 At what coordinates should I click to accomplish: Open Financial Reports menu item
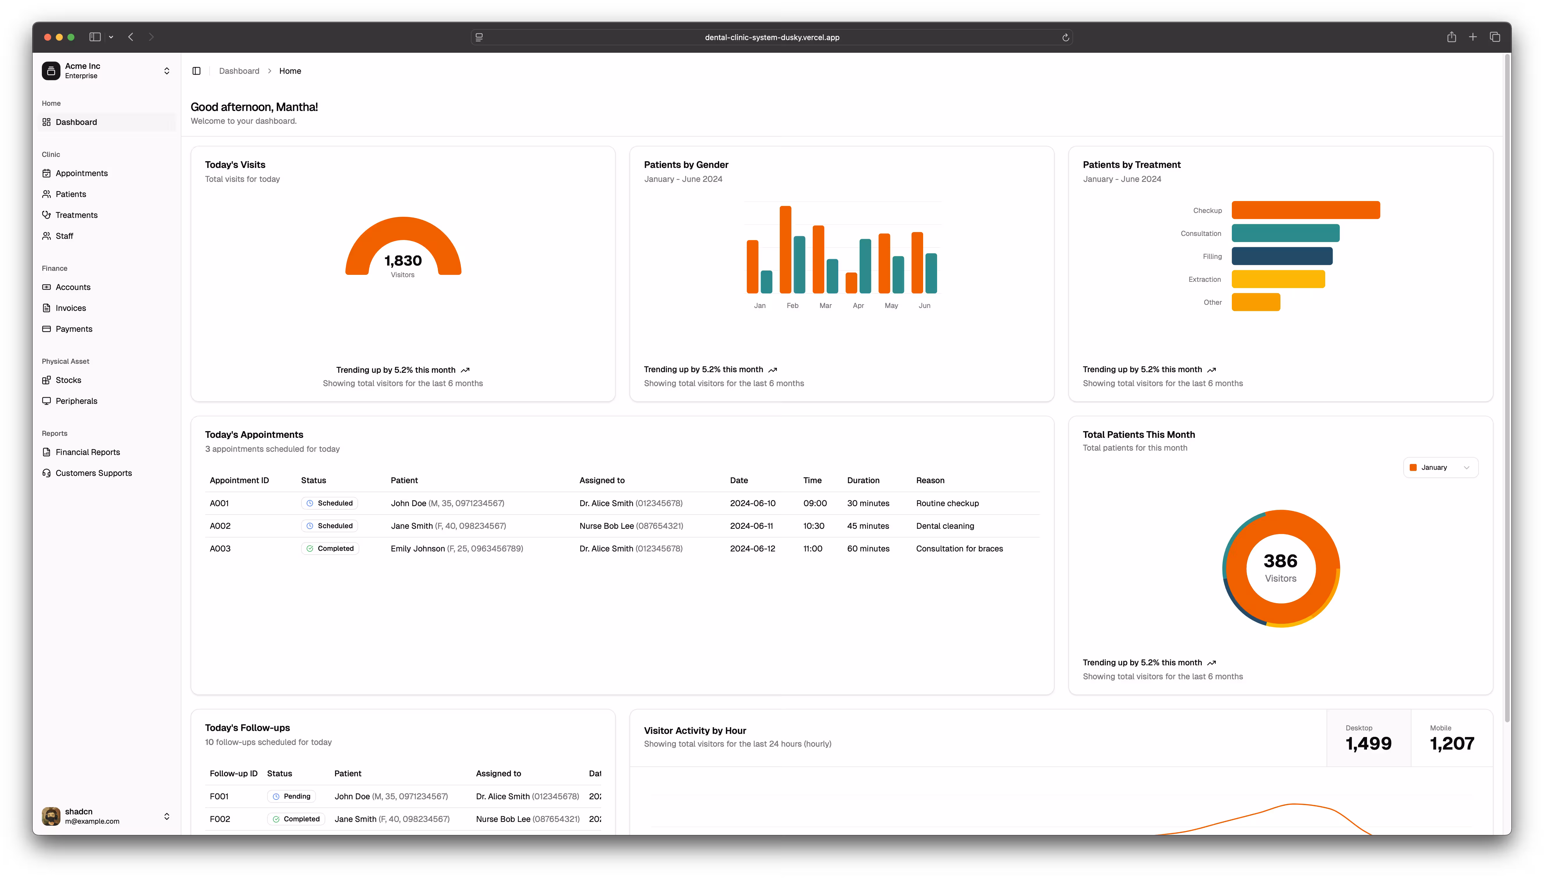point(87,452)
